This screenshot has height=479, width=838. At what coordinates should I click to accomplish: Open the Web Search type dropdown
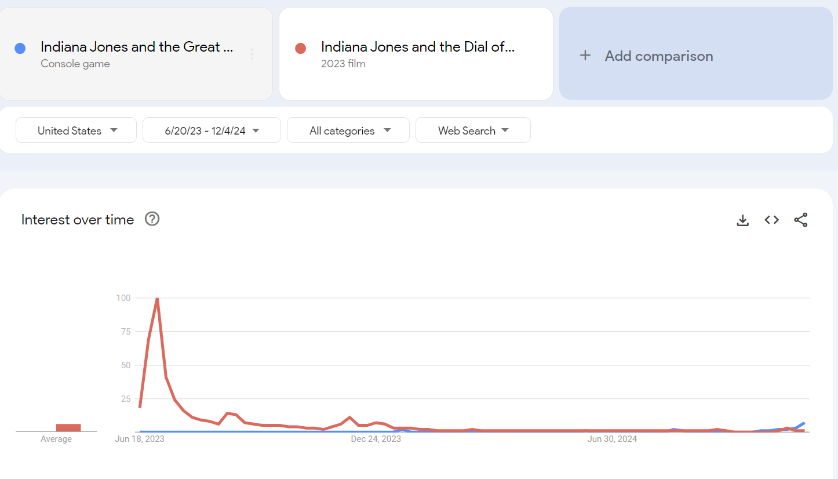[473, 130]
